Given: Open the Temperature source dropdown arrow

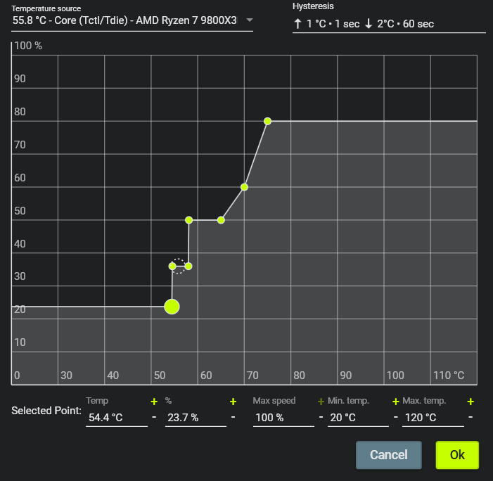Looking at the screenshot, I should (250, 20).
